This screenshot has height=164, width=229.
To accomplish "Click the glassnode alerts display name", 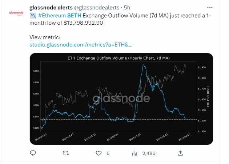I will coord(49,8).
